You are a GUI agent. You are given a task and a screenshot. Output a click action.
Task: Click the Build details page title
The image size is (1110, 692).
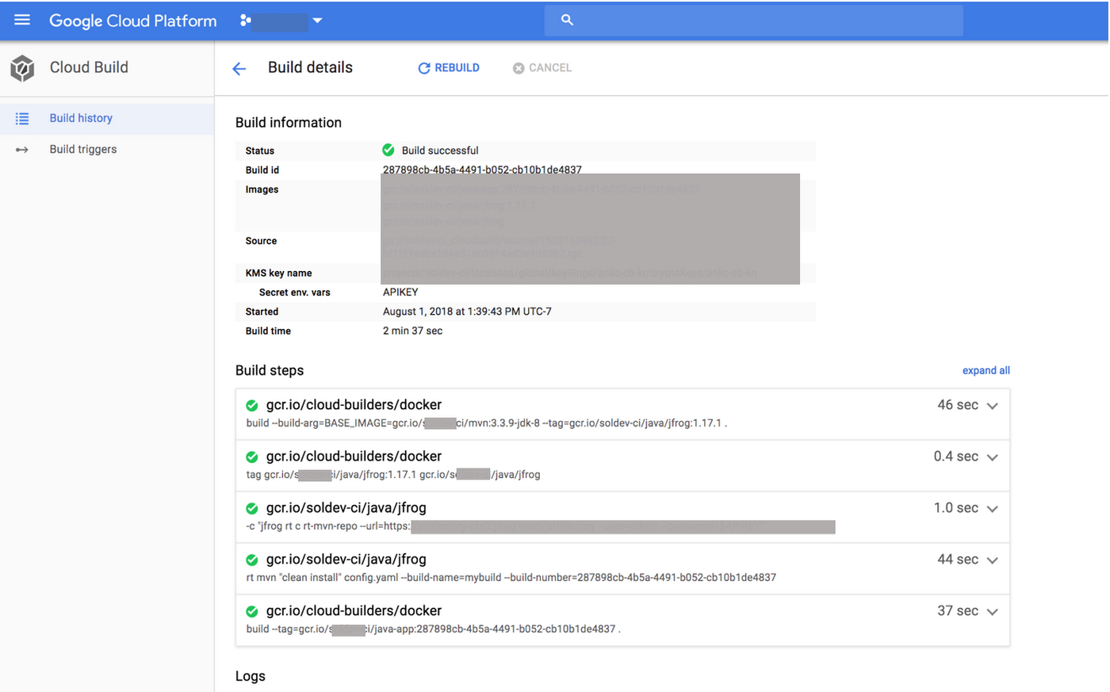[310, 67]
